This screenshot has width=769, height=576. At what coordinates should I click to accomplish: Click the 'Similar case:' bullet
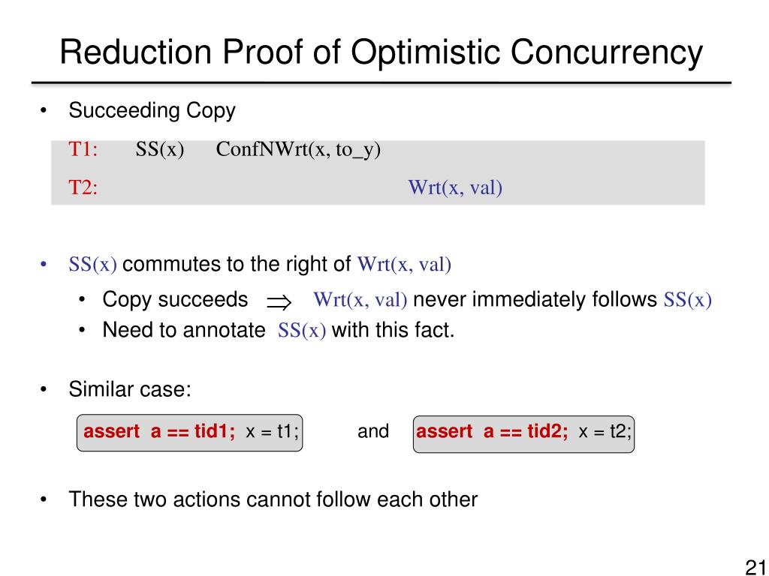pyautogui.click(x=130, y=389)
